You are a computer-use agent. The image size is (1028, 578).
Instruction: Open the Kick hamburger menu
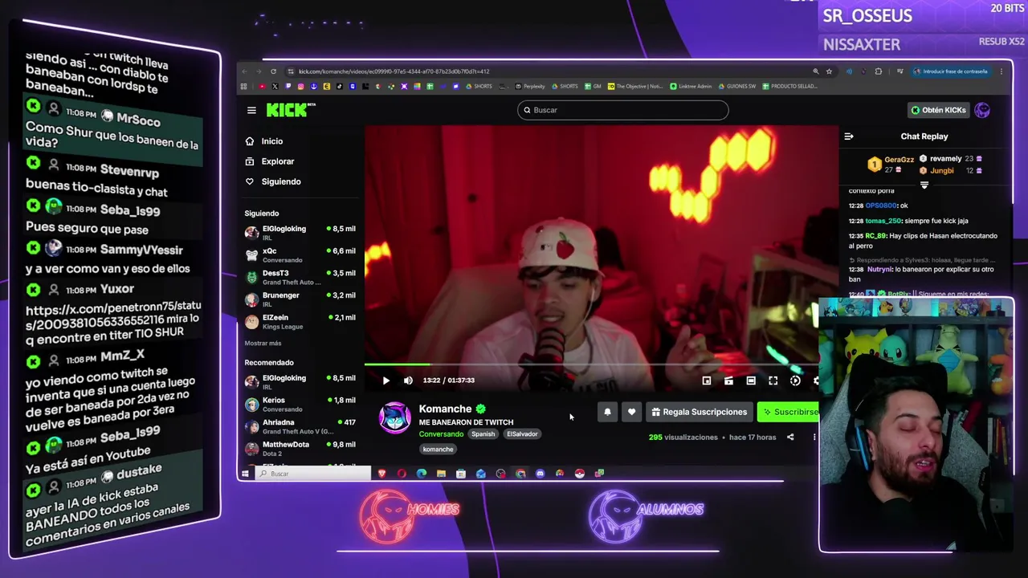point(251,111)
